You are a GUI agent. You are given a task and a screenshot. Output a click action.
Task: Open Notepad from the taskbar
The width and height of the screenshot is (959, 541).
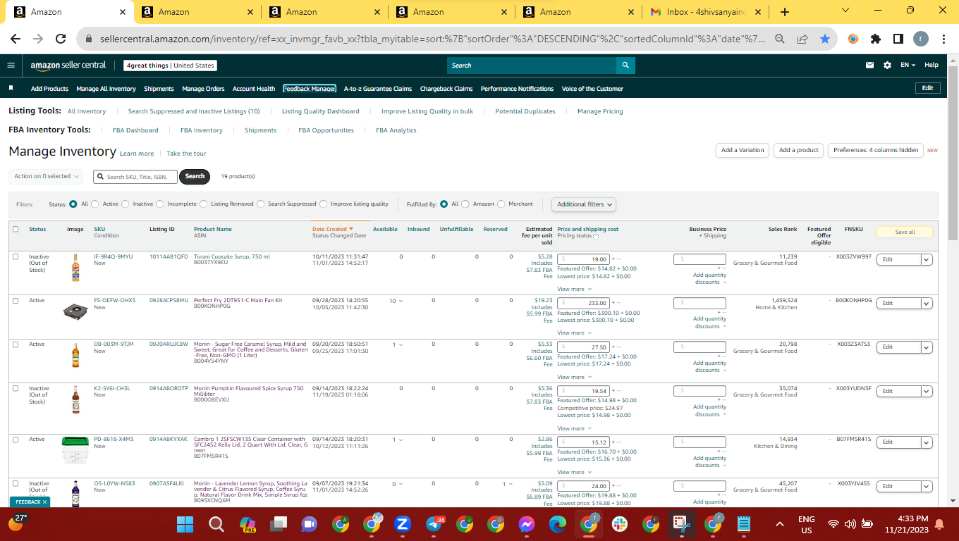743,524
